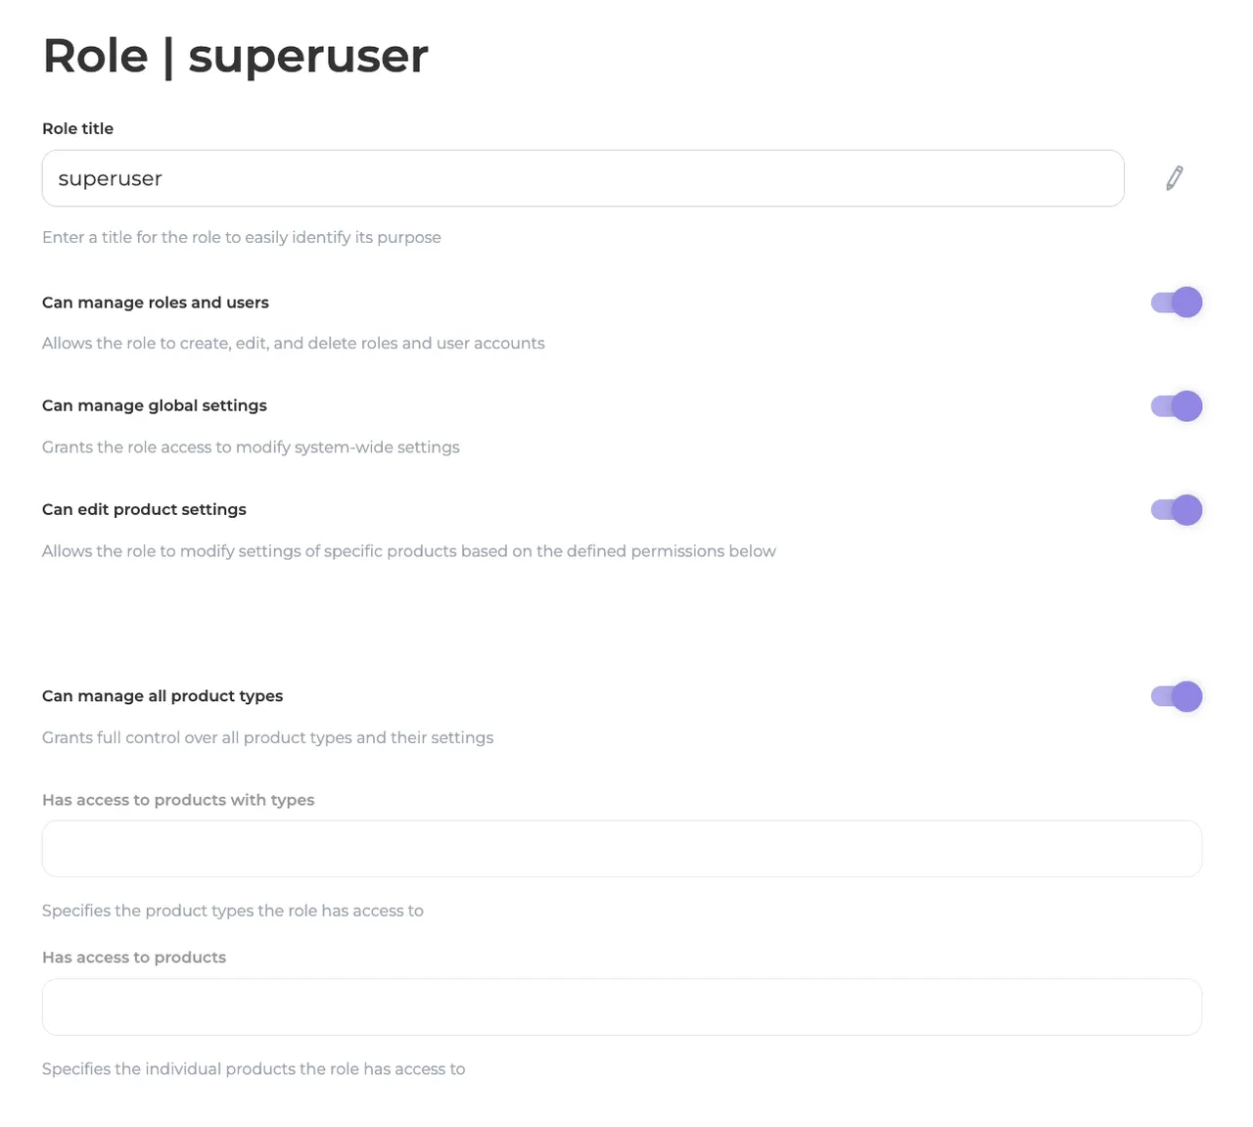Viewport: 1253px width, 1127px height.
Task: Click the "Has access to products" label
Action: (134, 958)
